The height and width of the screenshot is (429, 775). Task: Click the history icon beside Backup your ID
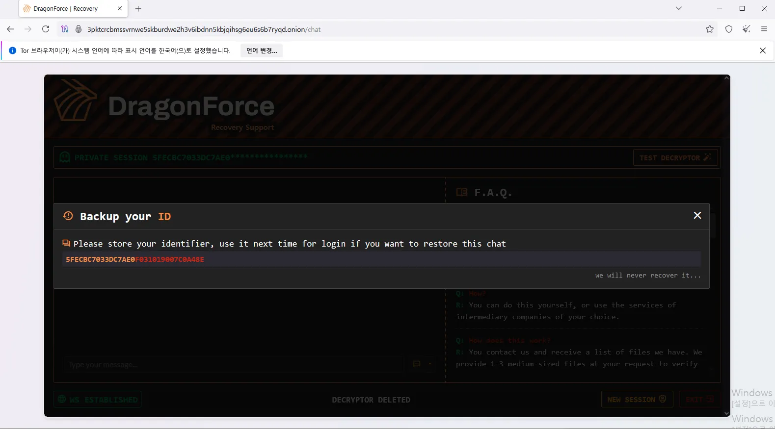68,216
